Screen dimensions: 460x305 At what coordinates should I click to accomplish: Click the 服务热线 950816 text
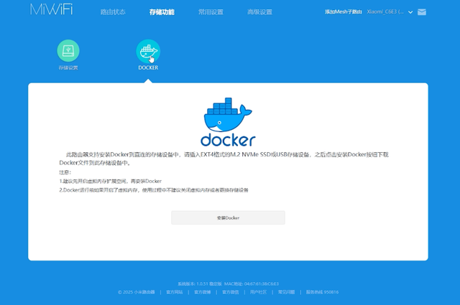322,292
